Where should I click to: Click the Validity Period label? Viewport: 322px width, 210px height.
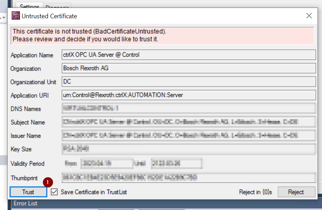pos(27,164)
